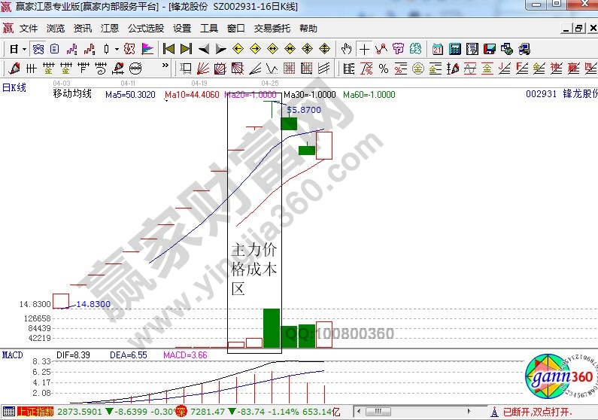Click the 日K线 chart period label
Image resolution: width=598 pixels, height=420 pixels.
point(14,88)
